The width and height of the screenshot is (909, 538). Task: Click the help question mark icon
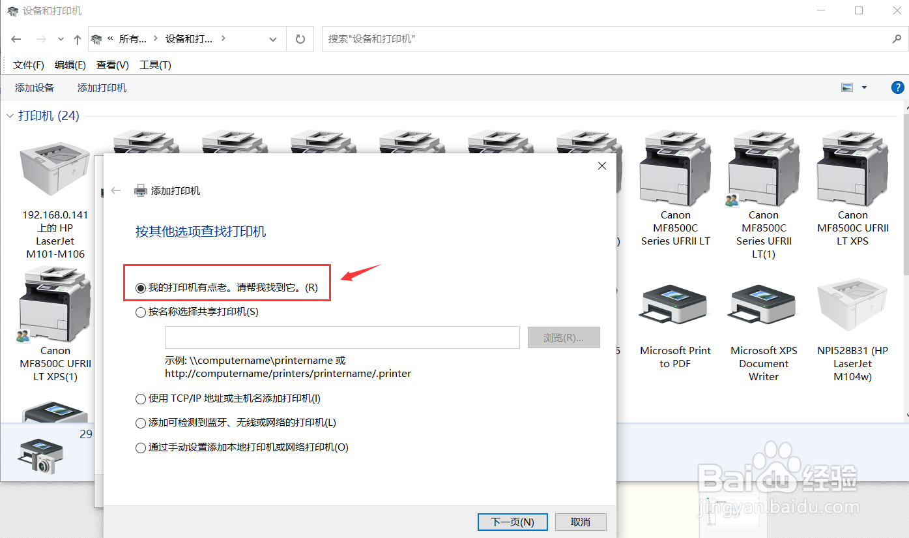pos(897,87)
